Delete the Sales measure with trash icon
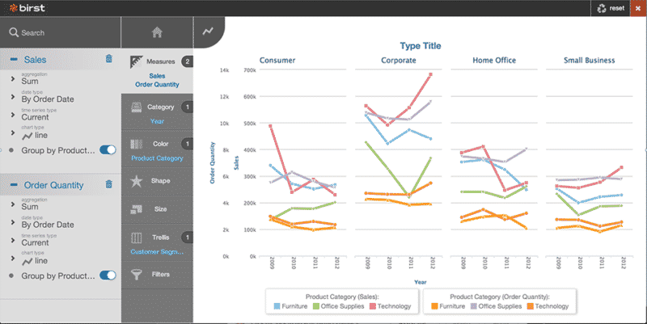Screen dimensions: 647x324 (109, 59)
